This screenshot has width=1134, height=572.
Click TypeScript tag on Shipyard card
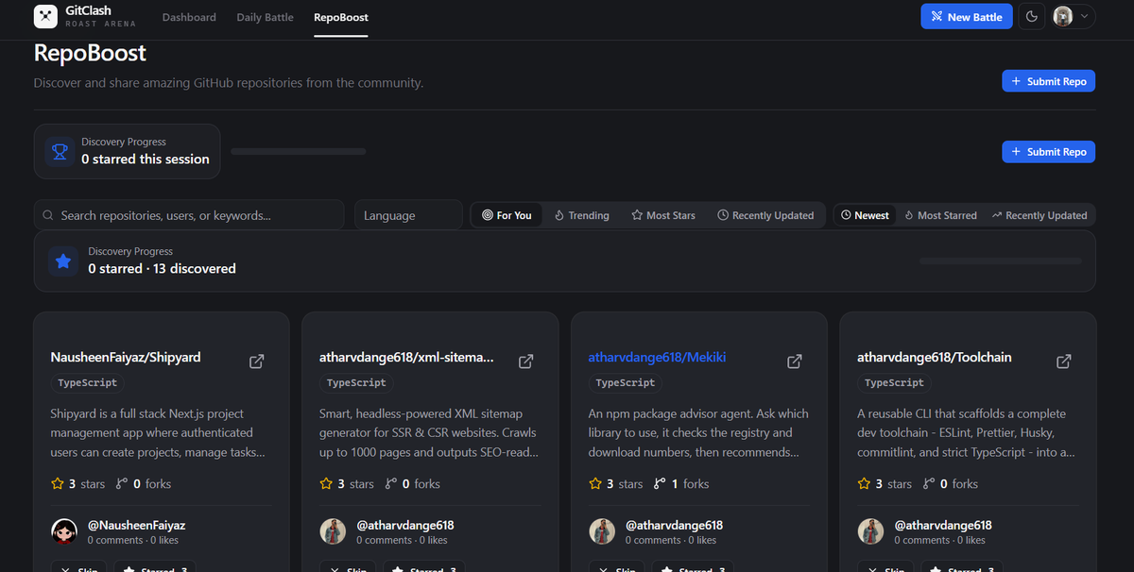click(x=87, y=383)
